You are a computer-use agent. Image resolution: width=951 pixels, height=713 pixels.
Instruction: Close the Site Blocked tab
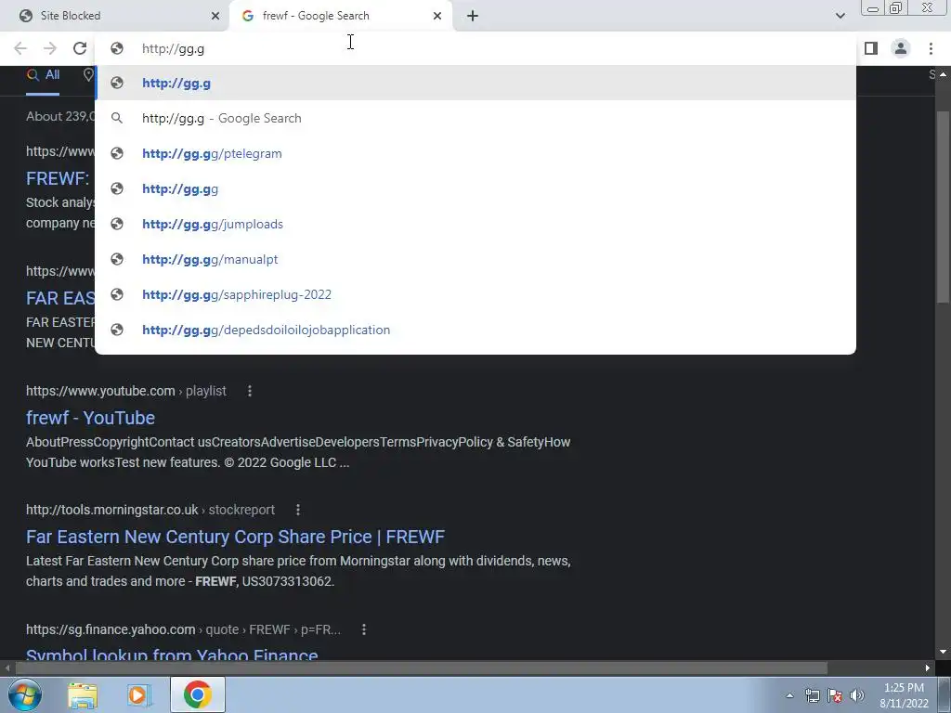coord(215,16)
